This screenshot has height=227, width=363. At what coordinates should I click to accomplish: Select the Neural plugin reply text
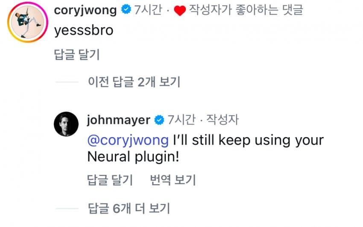(205, 148)
